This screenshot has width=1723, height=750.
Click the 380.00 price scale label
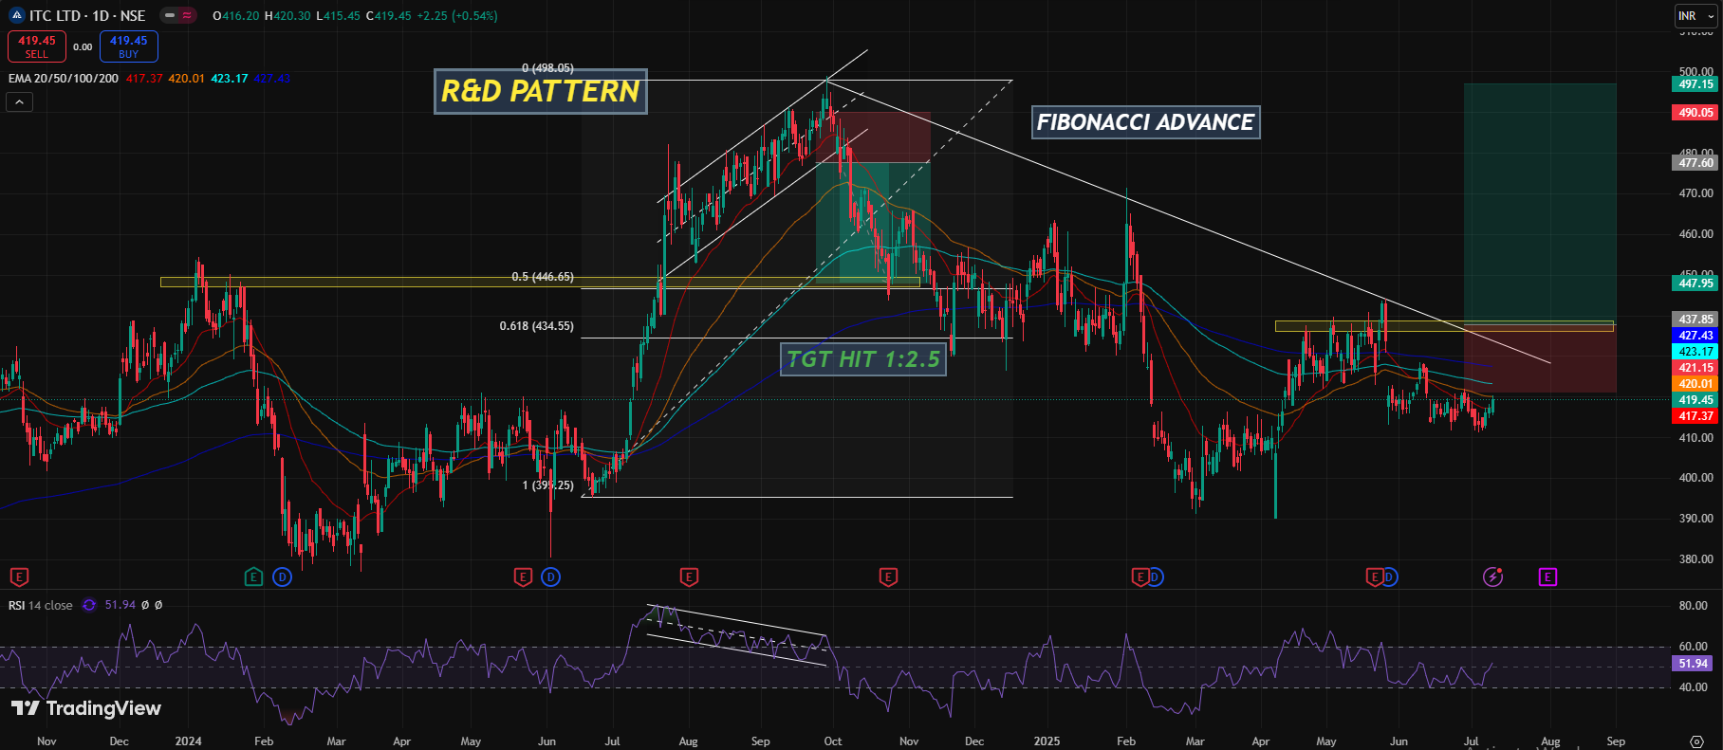[x=1696, y=559]
